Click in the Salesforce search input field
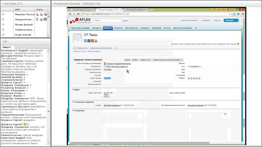262x147 pixels. tap(107, 20)
